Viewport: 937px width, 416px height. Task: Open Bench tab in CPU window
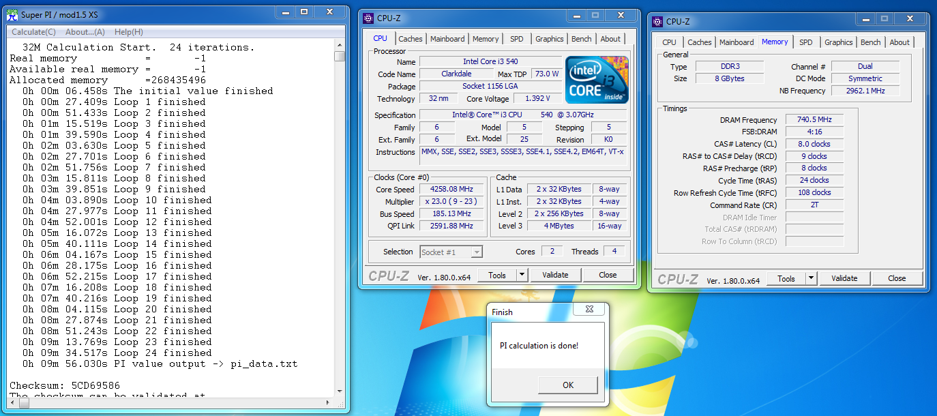[582, 39]
